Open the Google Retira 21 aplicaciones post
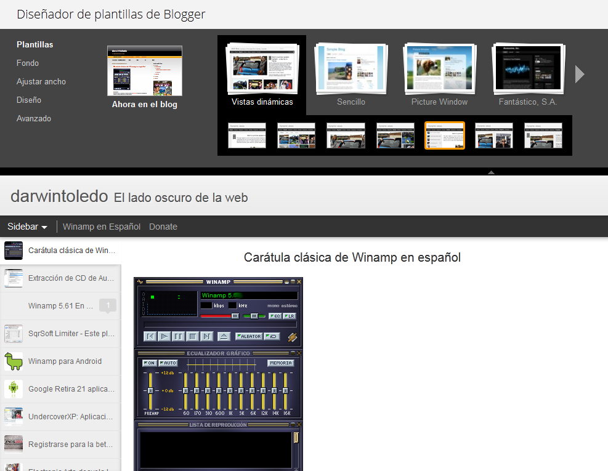This screenshot has width=608, height=471. pyautogui.click(x=60, y=389)
